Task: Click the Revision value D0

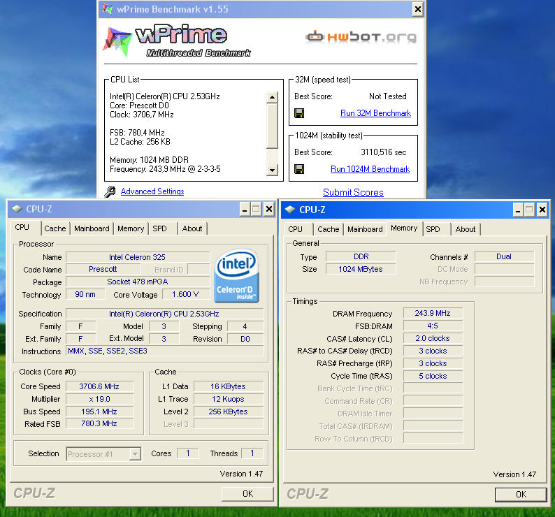Action: point(245,339)
